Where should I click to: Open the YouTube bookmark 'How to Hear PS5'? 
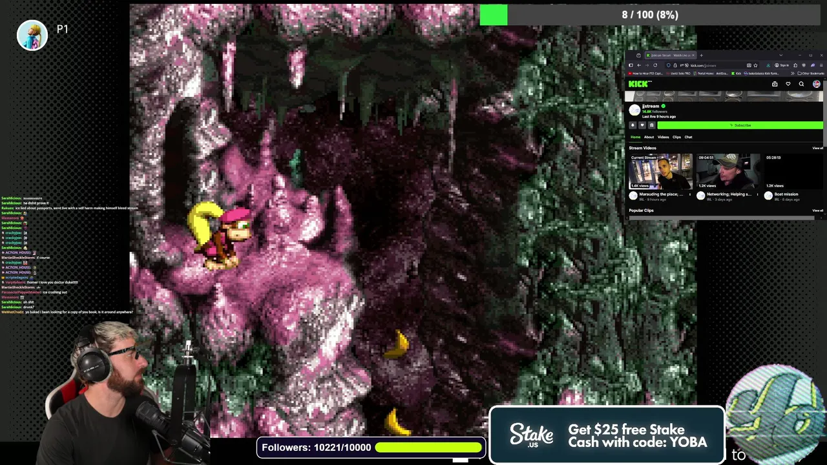pyautogui.click(x=645, y=74)
